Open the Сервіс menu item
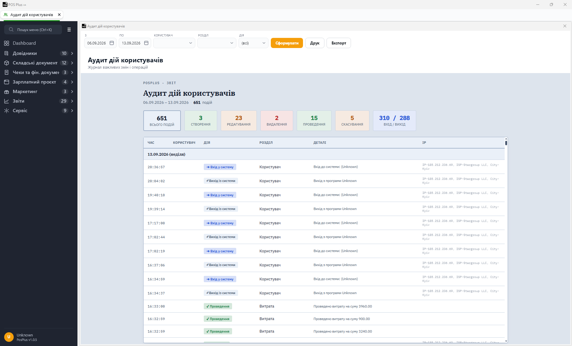This screenshot has width=572, height=346. (39, 111)
